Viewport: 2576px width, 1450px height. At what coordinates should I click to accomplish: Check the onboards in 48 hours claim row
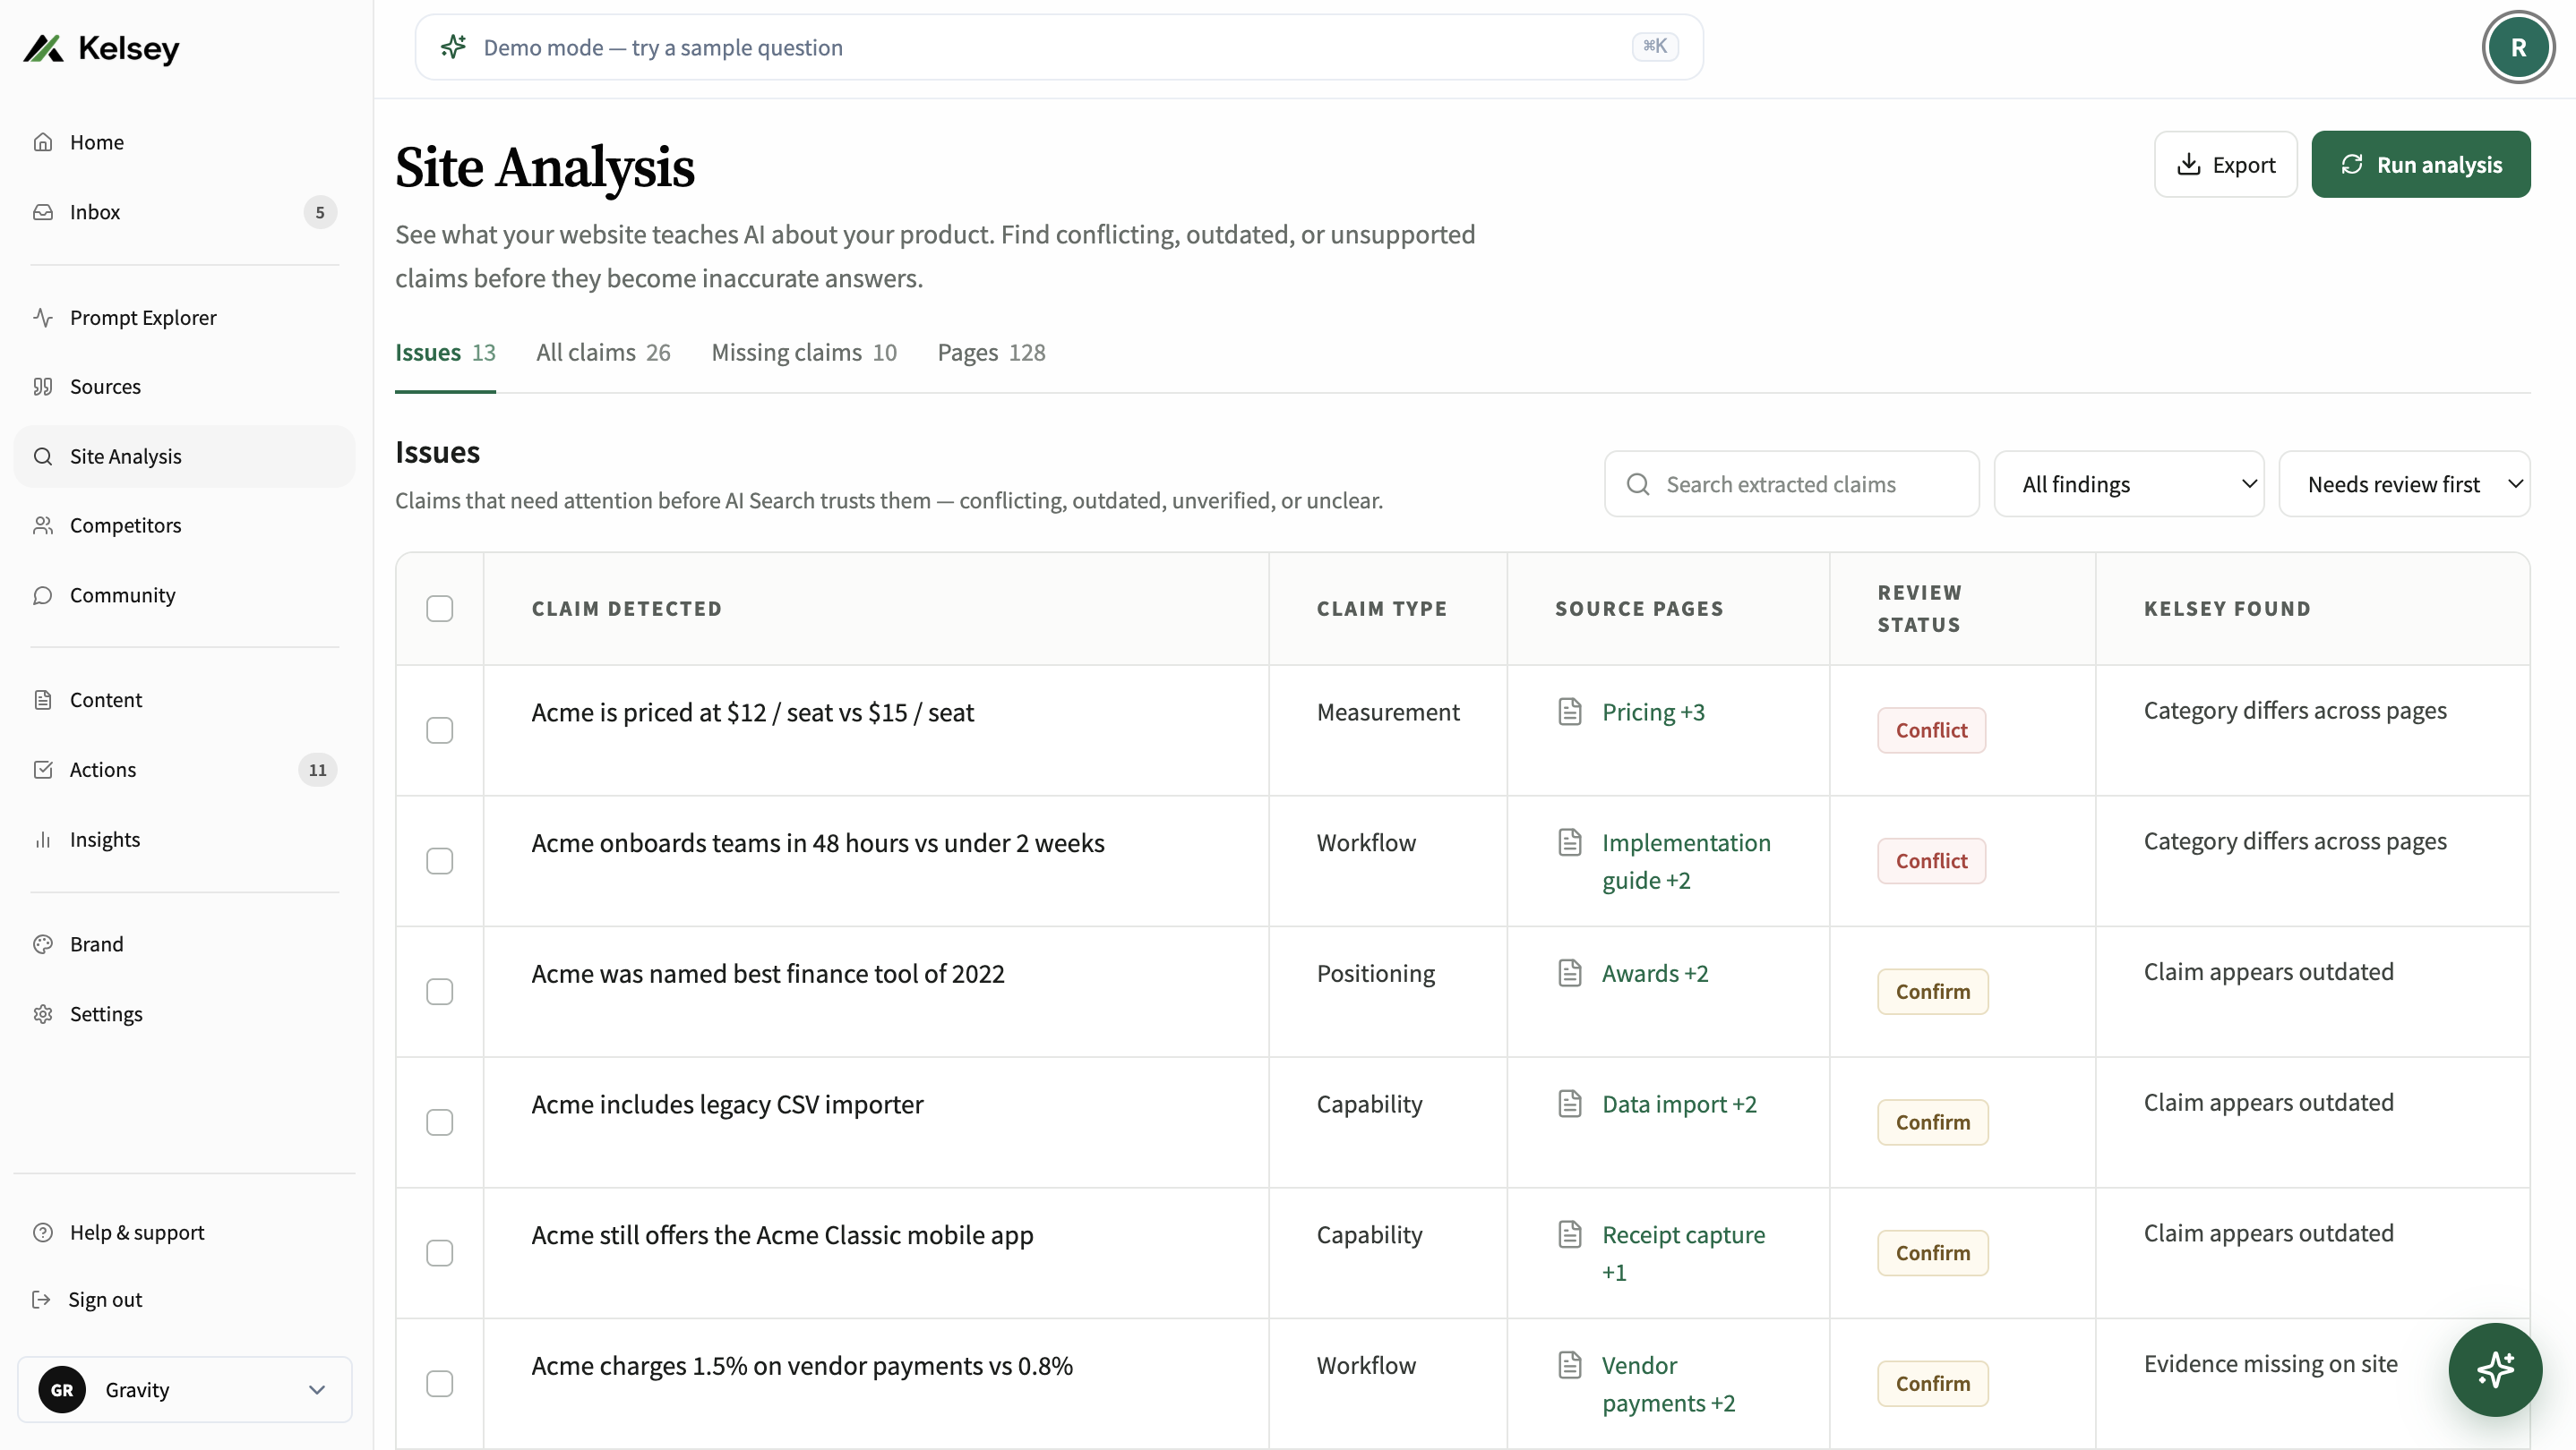point(440,860)
